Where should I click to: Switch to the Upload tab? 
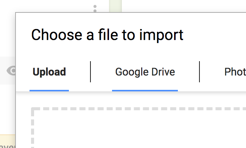click(x=49, y=72)
